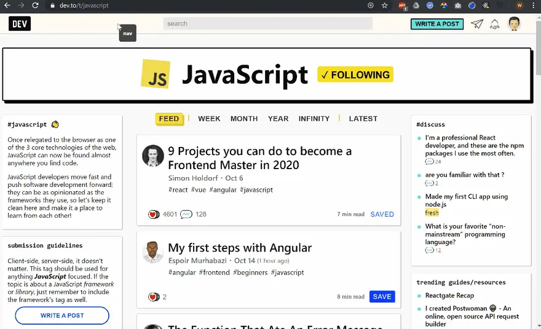541x329 pixels.
Task: Select the FEED tab
Action: tap(168, 119)
